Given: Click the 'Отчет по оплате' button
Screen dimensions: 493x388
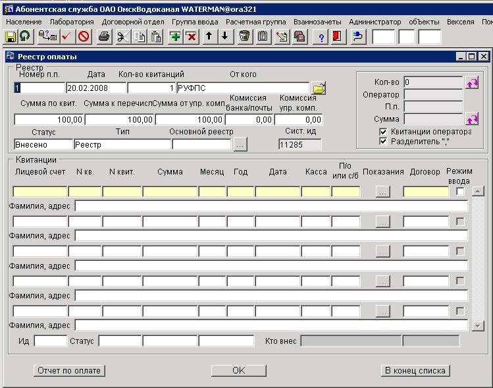Looking at the screenshot, I should 69,371.
